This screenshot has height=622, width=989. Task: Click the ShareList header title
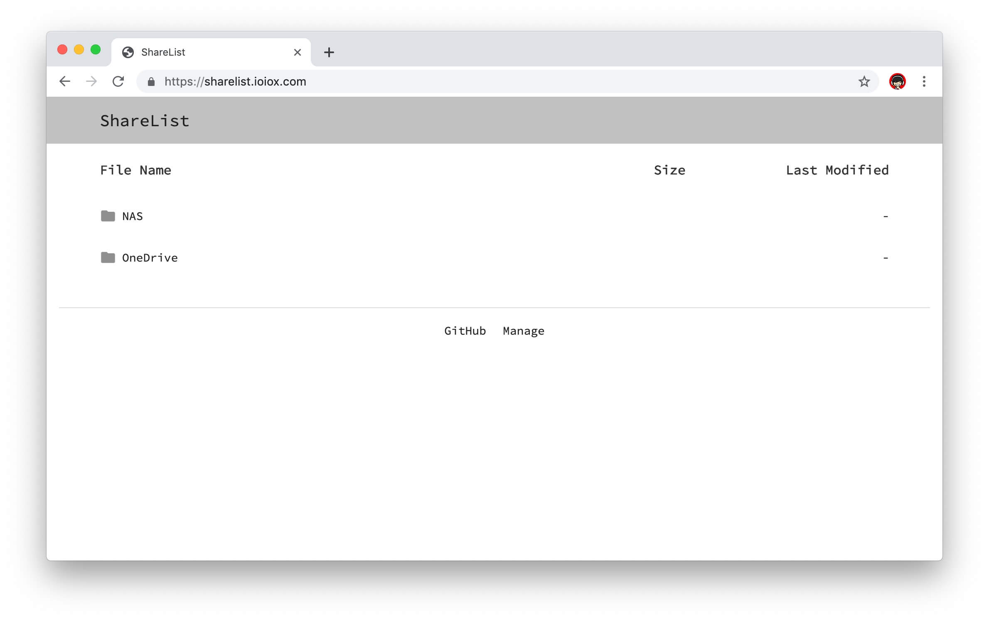[x=145, y=121]
